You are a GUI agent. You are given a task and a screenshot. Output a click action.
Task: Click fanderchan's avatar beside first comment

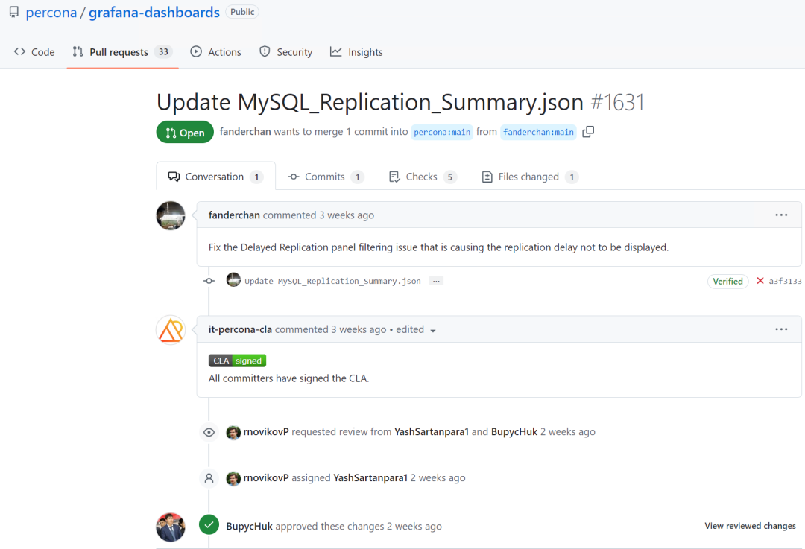tap(171, 215)
